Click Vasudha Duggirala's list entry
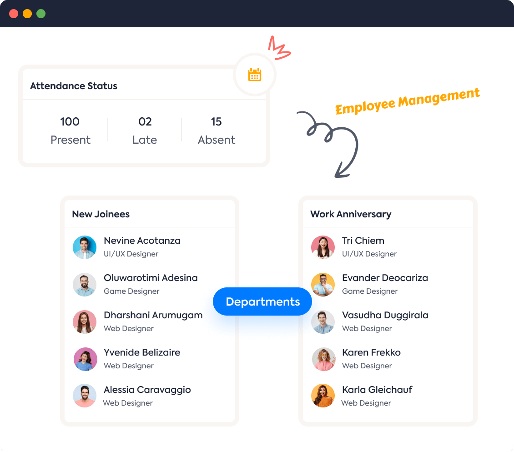Image resolution: width=514 pixels, height=452 pixels. [x=385, y=321]
